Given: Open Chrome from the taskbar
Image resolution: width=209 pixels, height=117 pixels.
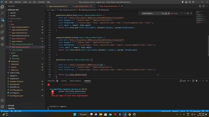Looking at the screenshot, I should click(x=129, y=114).
